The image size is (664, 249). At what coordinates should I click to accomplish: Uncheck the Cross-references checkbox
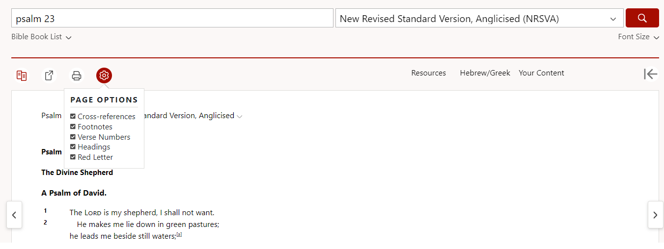click(x=73, y=116)
